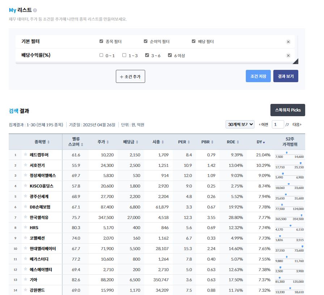Favorite star for 한국쉘석유
The image size is (324, 295).
coord(25,217)
